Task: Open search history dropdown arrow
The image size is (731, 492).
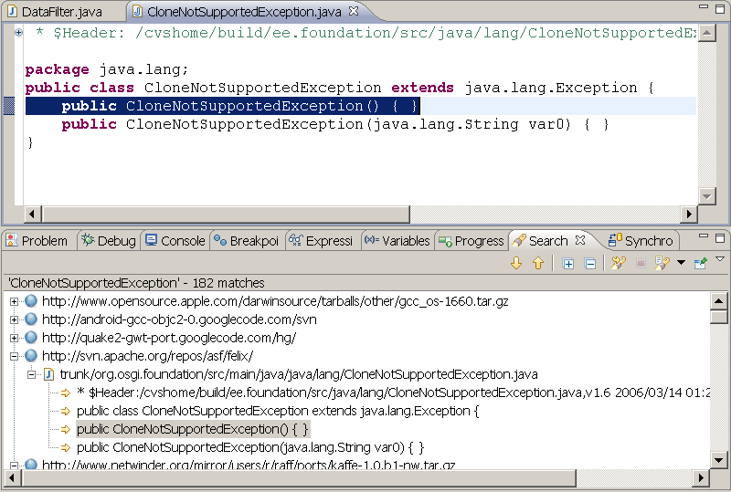Action: coord(681,263)
